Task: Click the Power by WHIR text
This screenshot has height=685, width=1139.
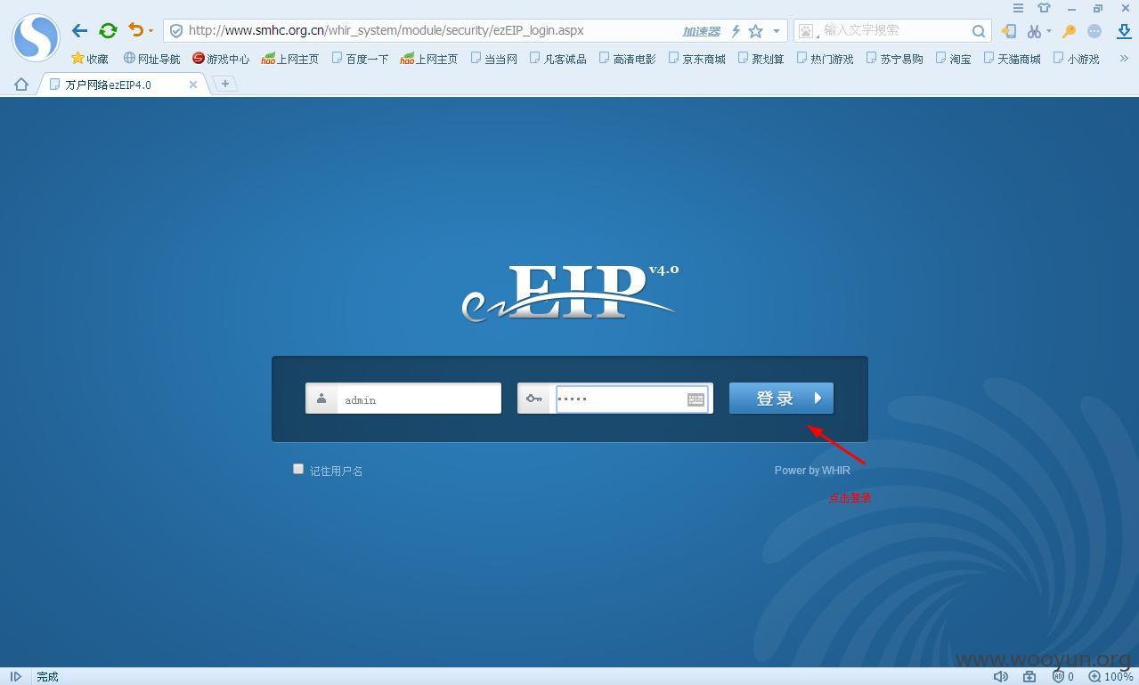Action: 812,471
